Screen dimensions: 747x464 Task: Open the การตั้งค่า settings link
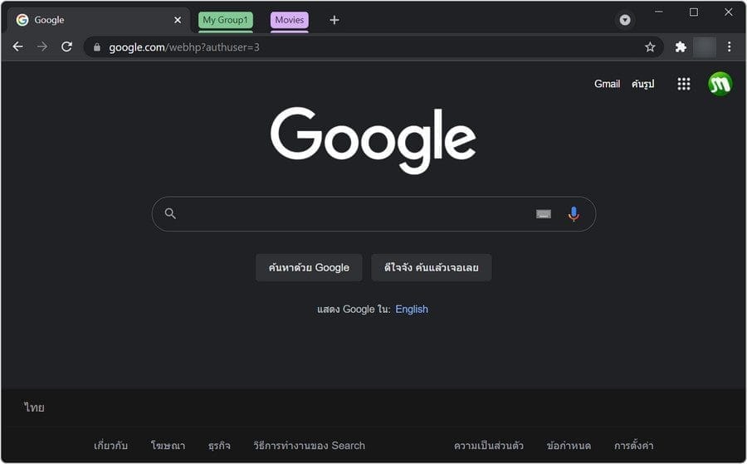click(x=633, y=446)
